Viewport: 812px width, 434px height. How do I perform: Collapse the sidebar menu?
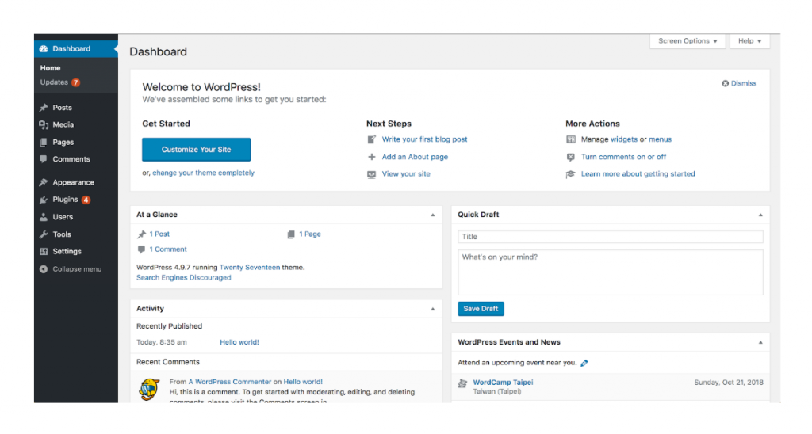(71, 269)
